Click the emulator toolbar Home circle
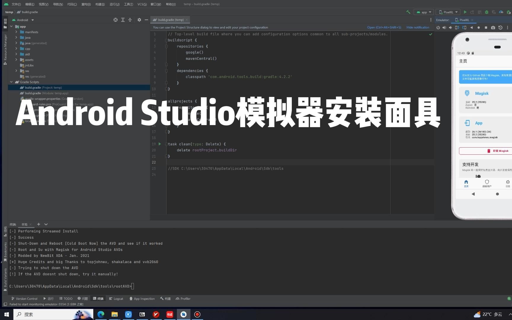This screenshot has height=320, width=512. [x=479, y=28]
